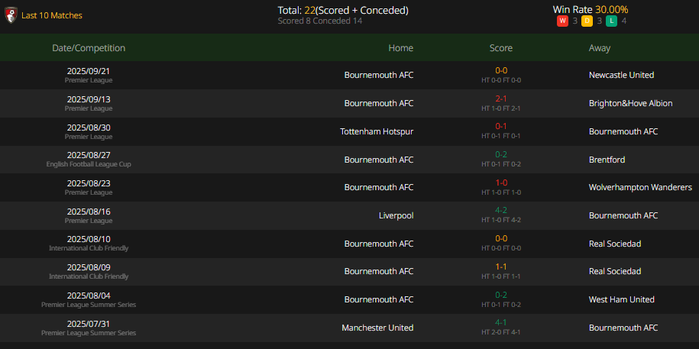Open Liverpool home team link
The height and width of the screenshot is (349, 699).
pyautogui.click(x=396, y=215)
